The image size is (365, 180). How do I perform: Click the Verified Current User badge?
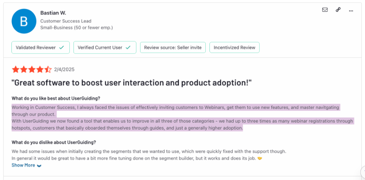coord(105,48)
